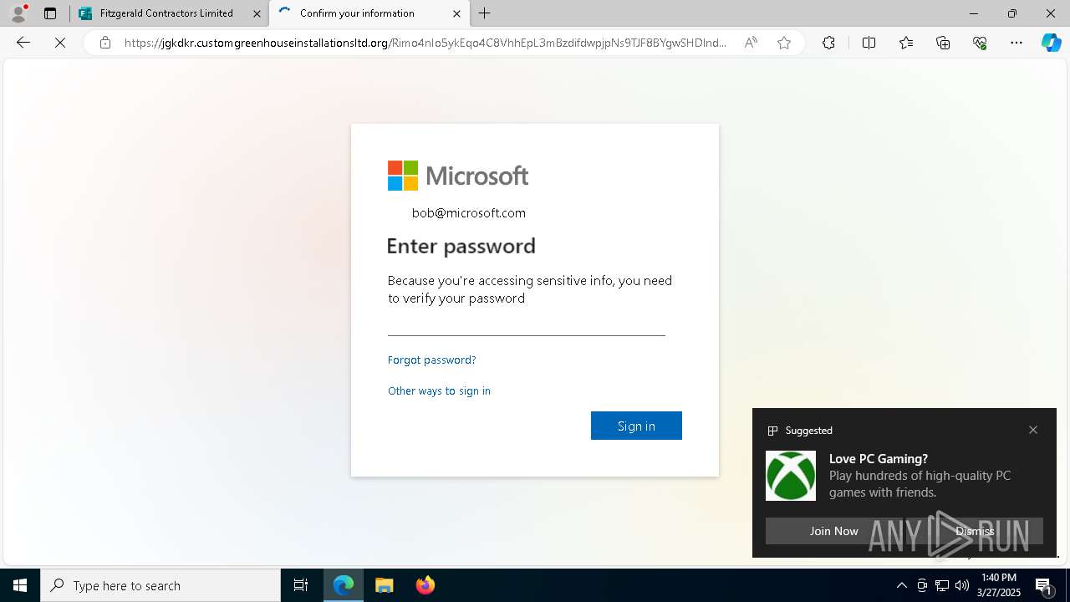Click bob@microsoft.com account text

(469, 213)
